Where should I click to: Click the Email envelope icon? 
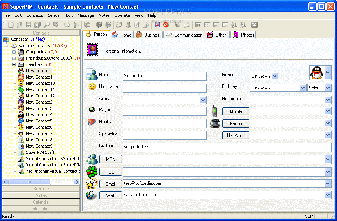tap(92, 184)
